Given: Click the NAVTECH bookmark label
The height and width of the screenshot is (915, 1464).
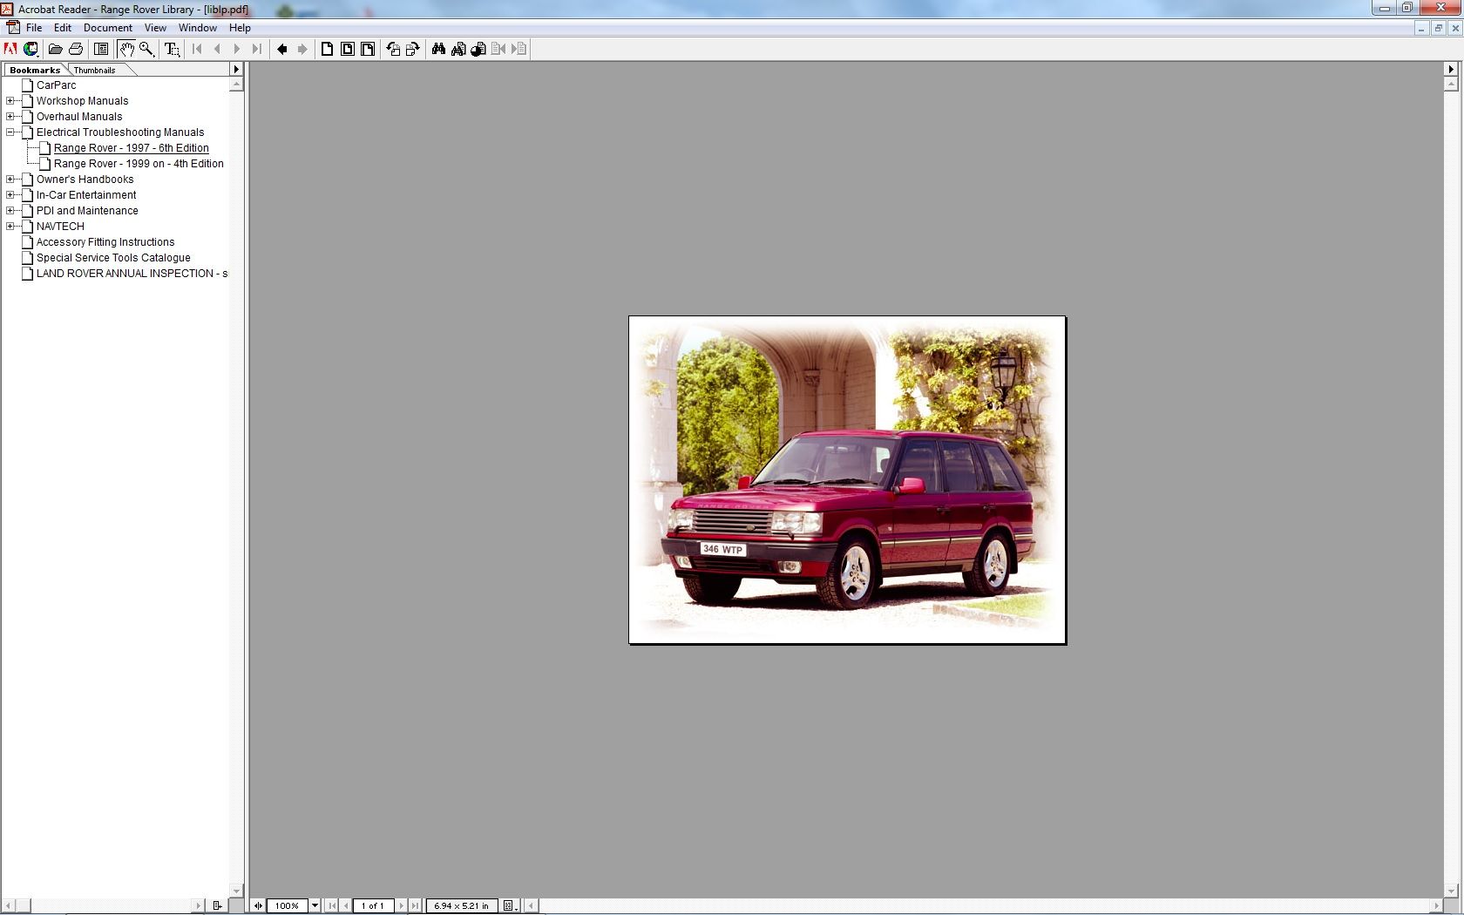Looking at the screenshot, I should click(60, 227).
